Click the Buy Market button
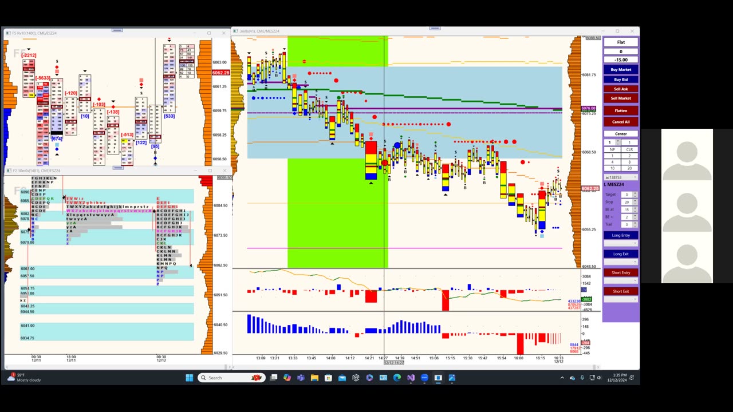 621,70
